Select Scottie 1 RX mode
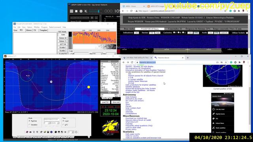This screenshot has width=253, height=142. [x=63, y=47]
